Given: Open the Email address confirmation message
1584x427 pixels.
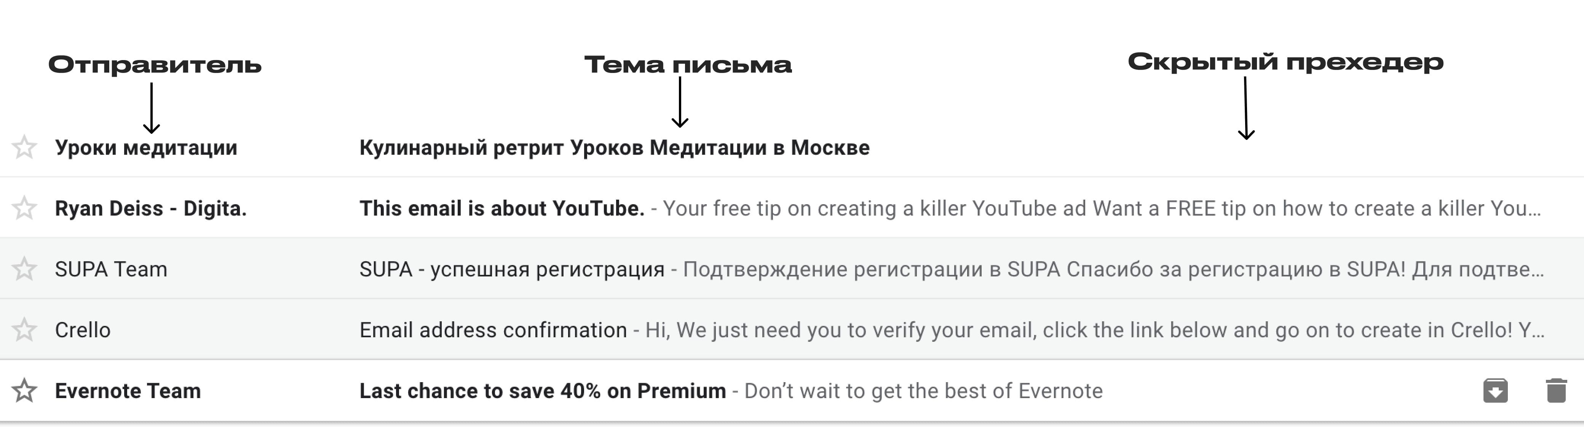Looking at the screenshot, I should (x=493, y=330).
